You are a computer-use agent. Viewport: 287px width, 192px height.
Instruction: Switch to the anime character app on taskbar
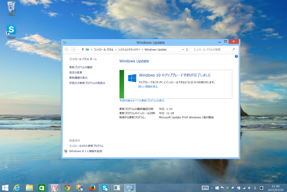pos(54,188)
